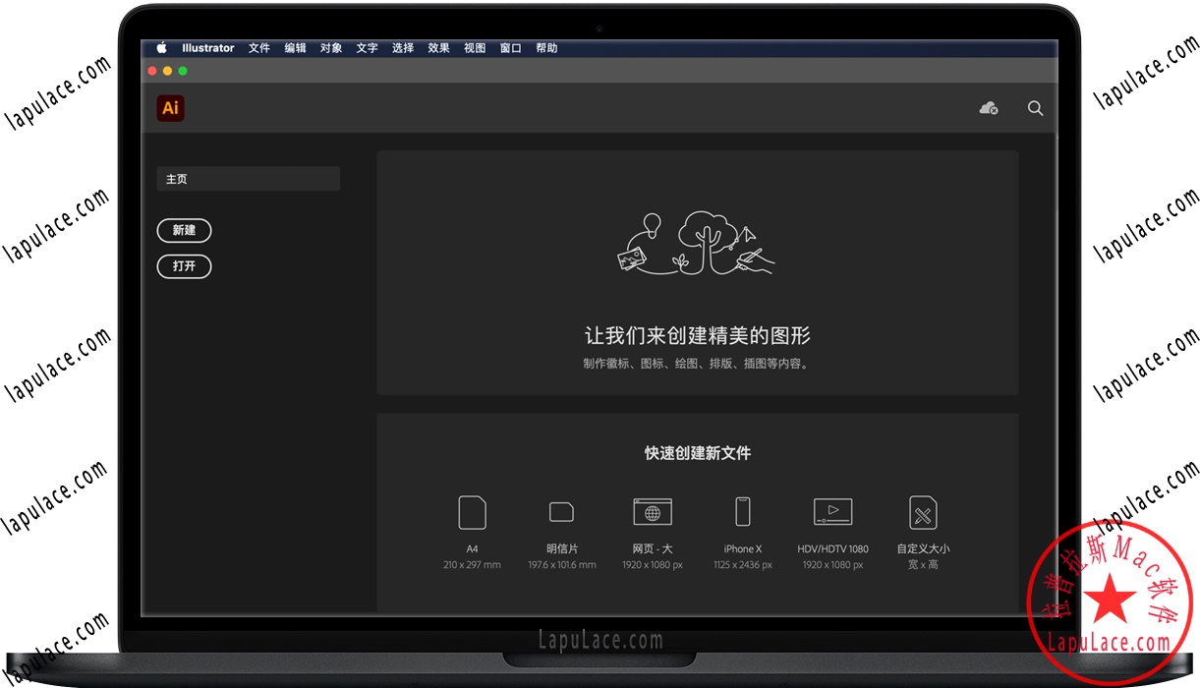
Task: Open the 文字 menu
Action: coord(367,48)
